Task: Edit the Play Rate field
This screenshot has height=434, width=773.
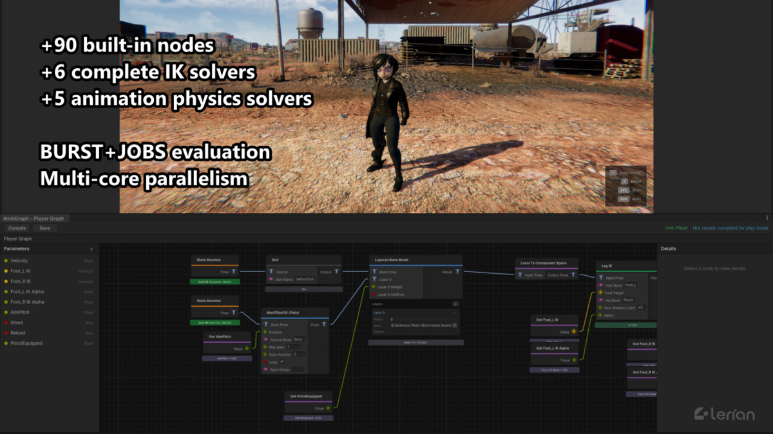Action: coord(294,347)
